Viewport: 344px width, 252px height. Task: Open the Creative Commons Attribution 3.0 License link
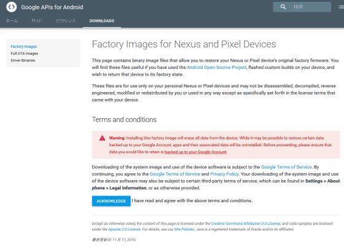click(x=246, y=224)
